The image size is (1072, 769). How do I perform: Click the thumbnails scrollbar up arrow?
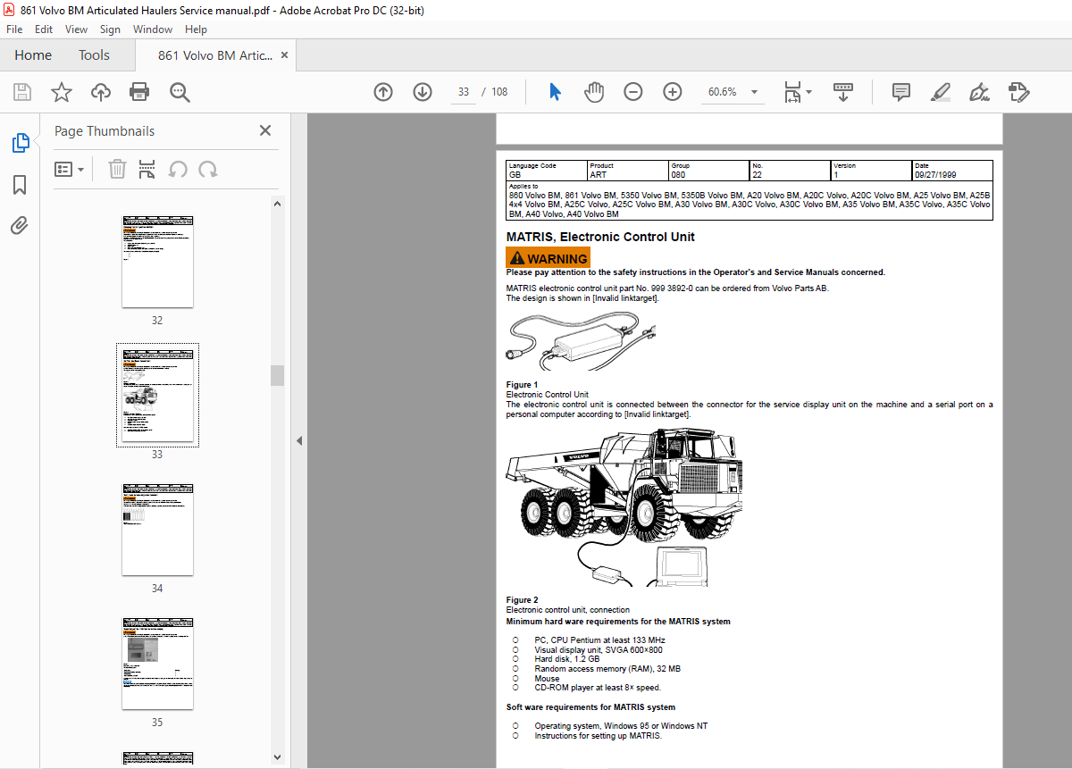pyautogui.click(x=277, y=203)
